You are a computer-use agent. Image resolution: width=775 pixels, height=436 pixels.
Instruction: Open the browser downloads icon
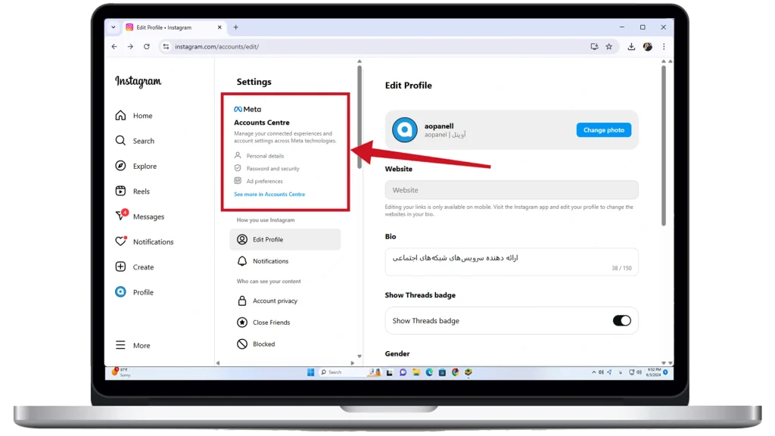[x=631, y=46]
